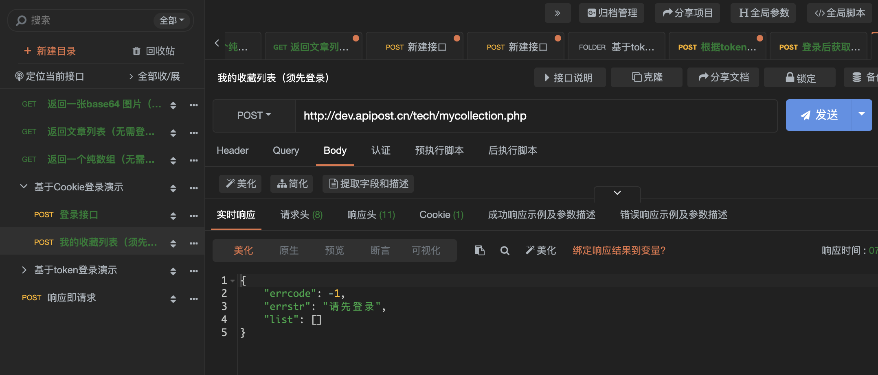Open the POST 登录后获取 tab

tap(819, 46)
